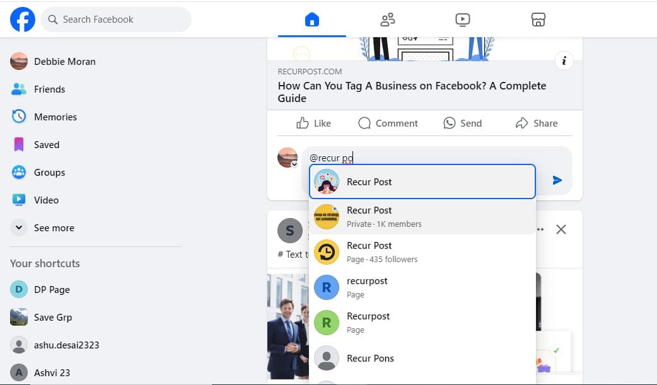Select first Recur Post suggestion
The width and height of the screenshot is (657, 385).
coord(422,182)
